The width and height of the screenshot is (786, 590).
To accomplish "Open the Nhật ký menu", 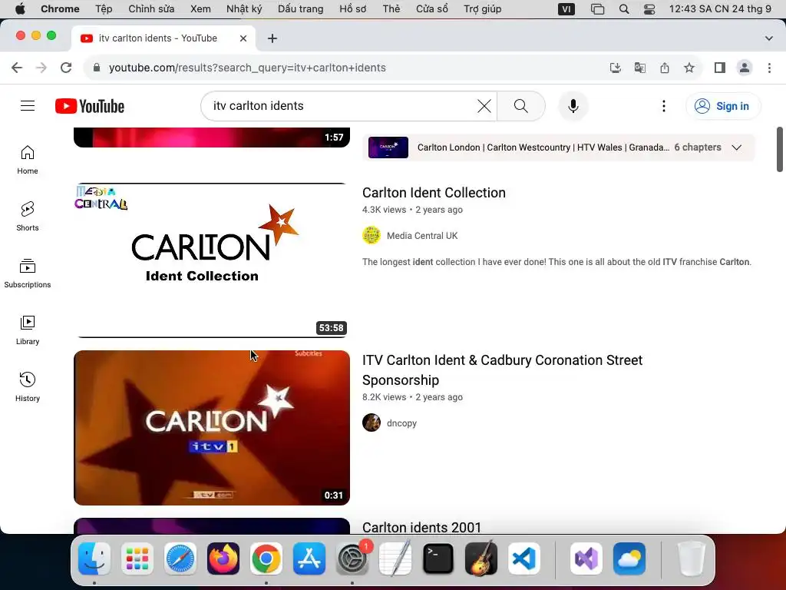I will pos(244,9).
